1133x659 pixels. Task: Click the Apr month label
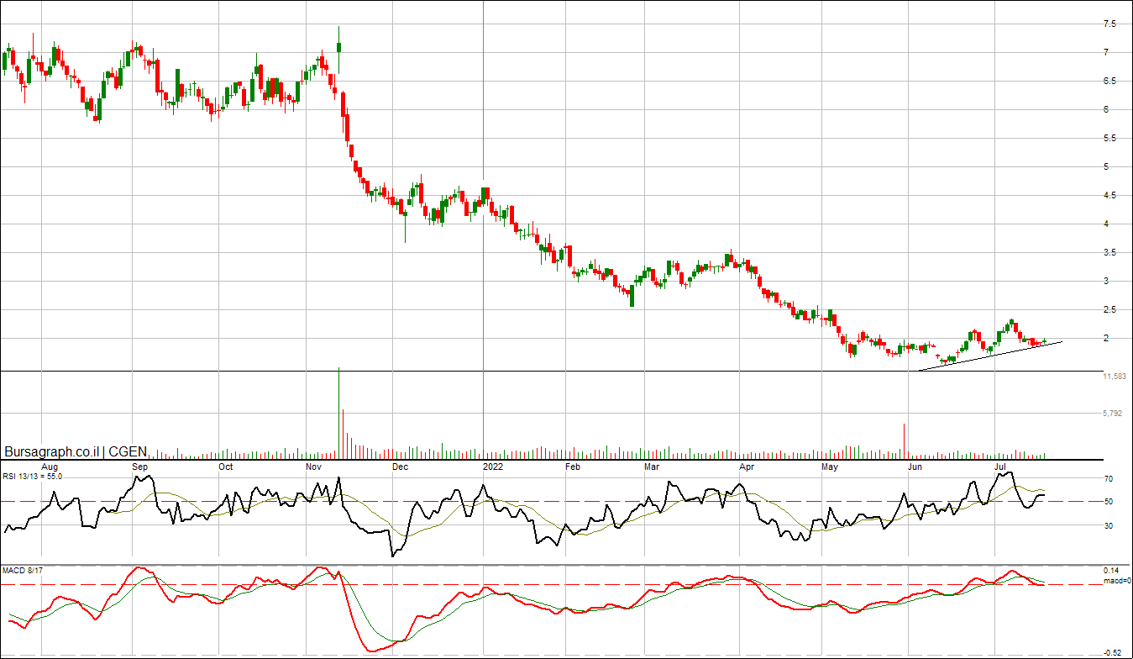pos(746,466)
